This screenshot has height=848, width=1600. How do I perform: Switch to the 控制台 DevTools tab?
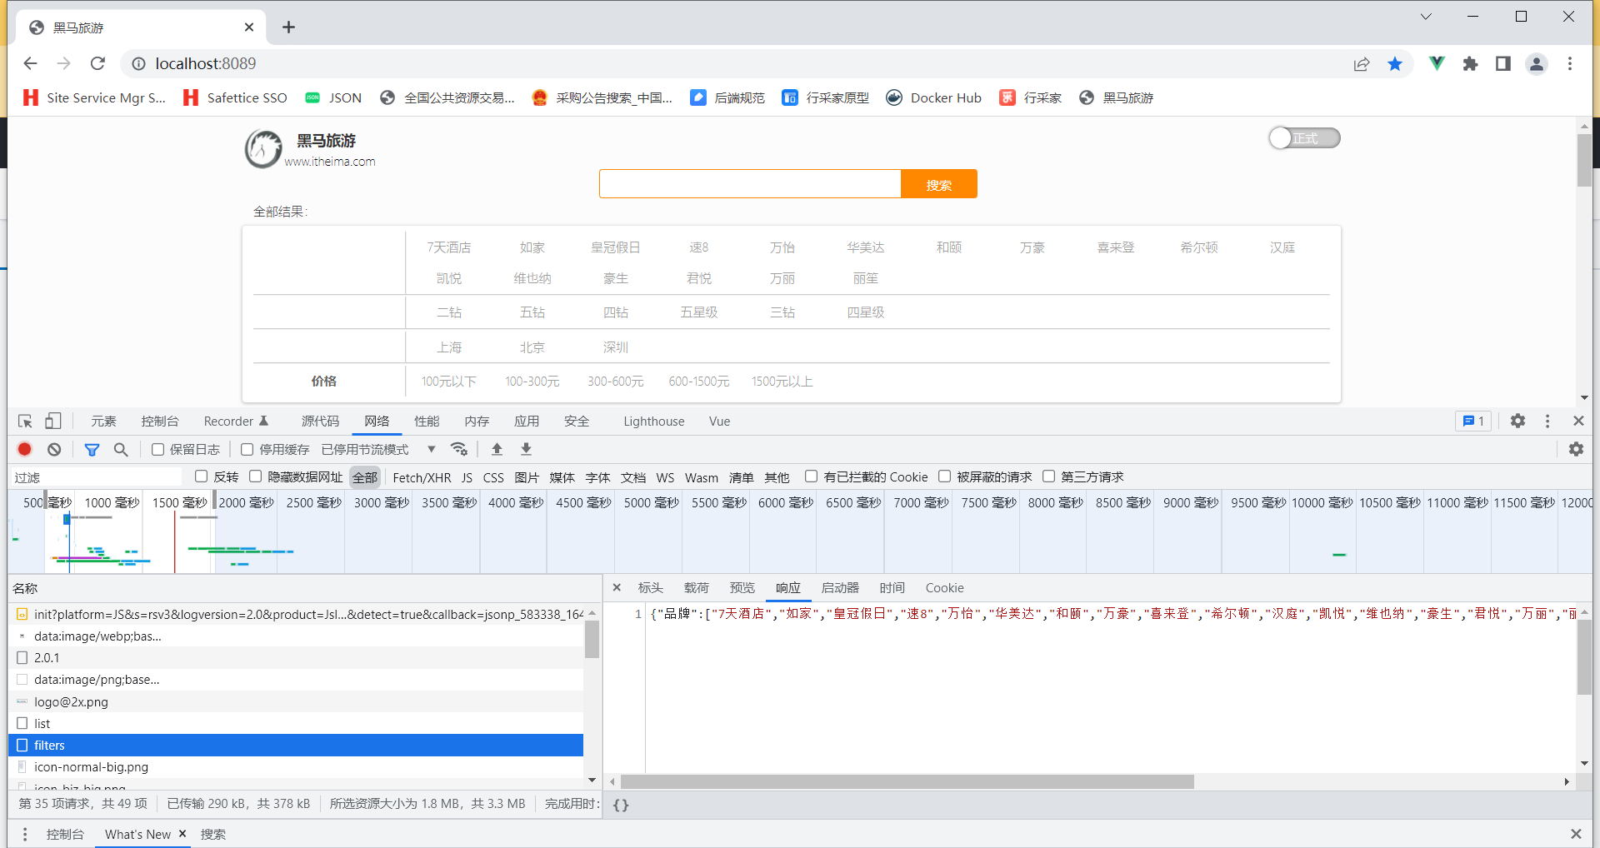tap(160, 421)
